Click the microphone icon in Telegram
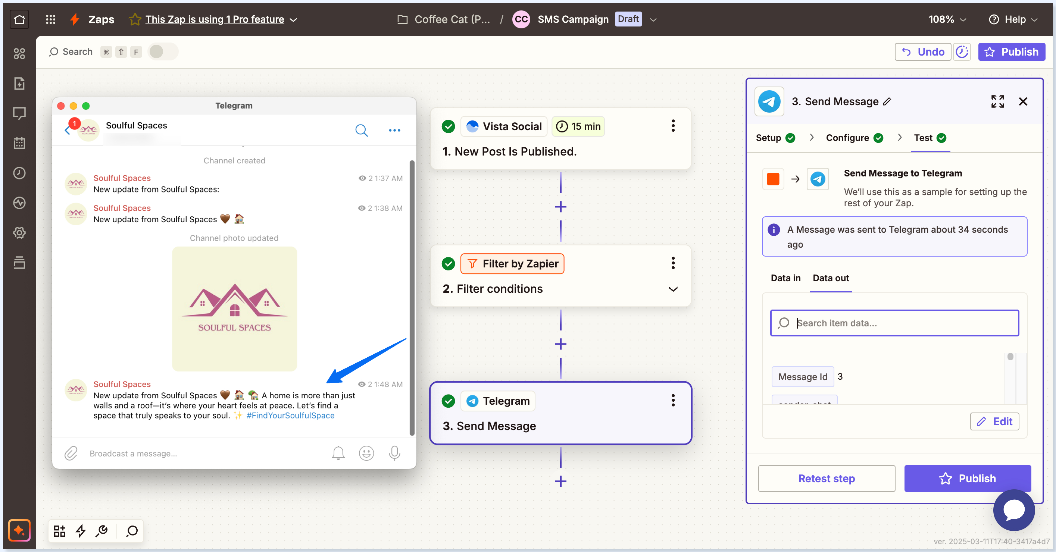Screen dimensions: 1056x552 pos(394,453)
